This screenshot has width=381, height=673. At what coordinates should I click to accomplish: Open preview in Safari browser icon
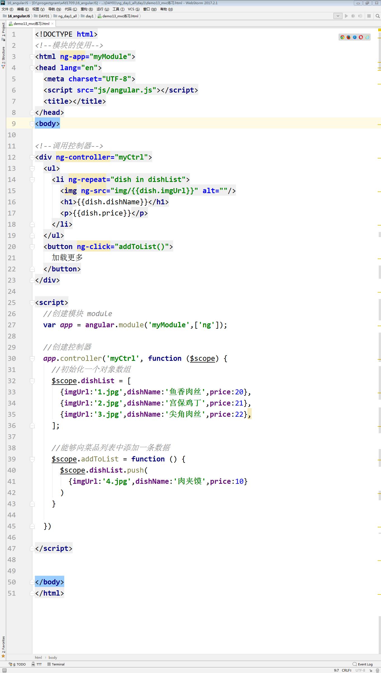[x=354, y=37]
